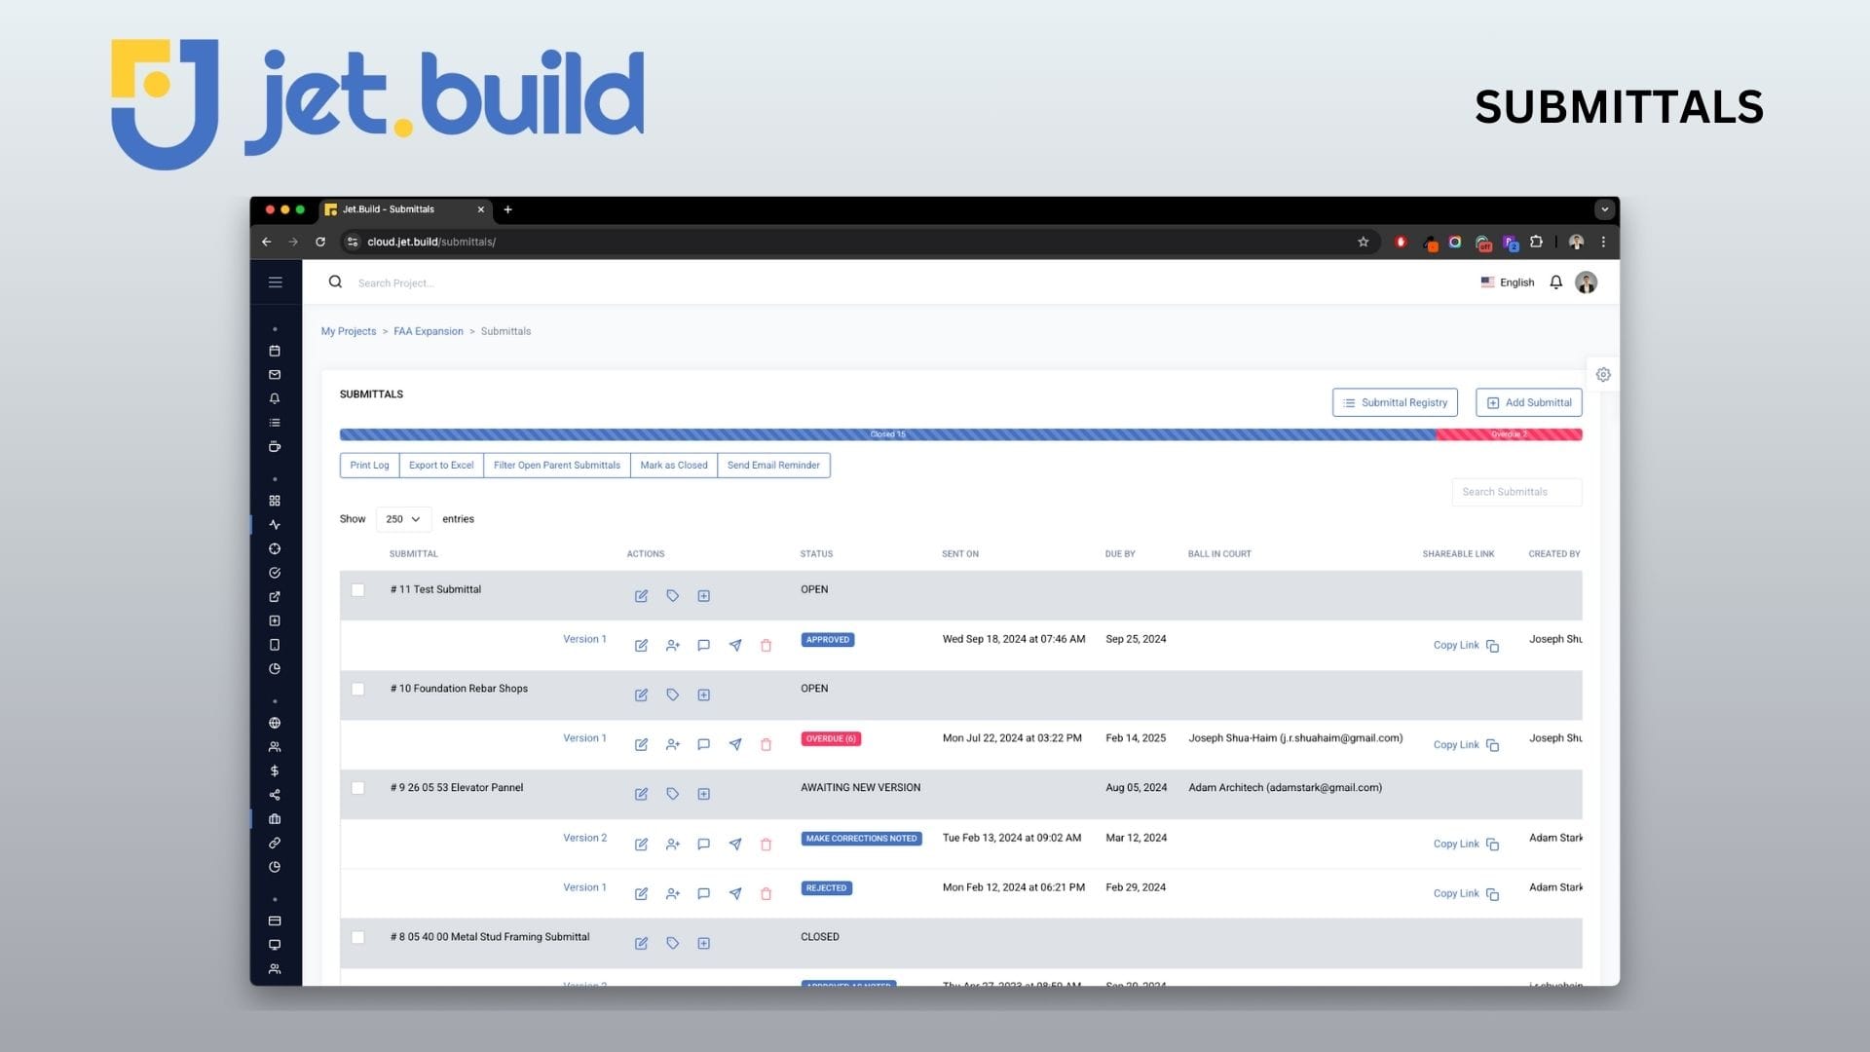The width and height of the screenshot is (1870, 1052).
Task: Click send paper-plane icon on Rebar Shops Version 1
Action: 735,745
